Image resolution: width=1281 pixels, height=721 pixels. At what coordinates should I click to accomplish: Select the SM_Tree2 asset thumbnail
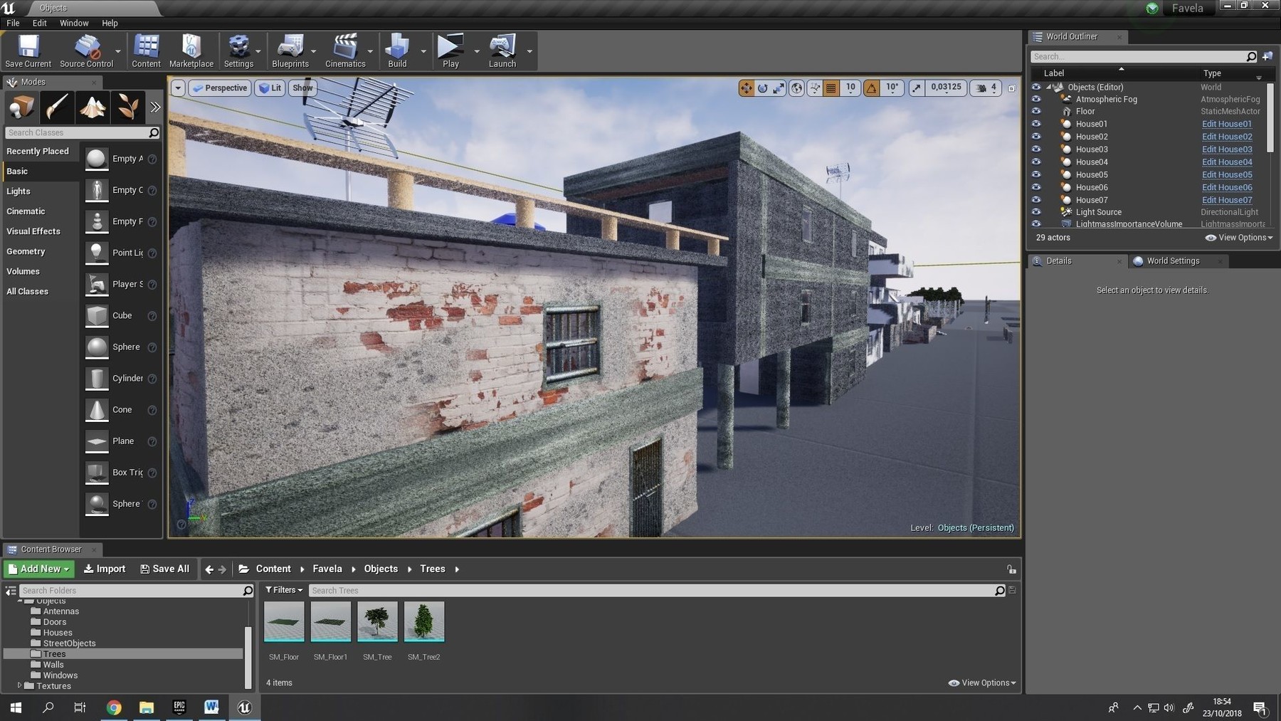(424, 621)
